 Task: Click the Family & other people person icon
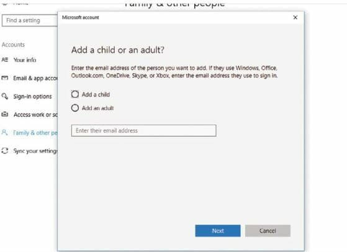tap(4, 132)
